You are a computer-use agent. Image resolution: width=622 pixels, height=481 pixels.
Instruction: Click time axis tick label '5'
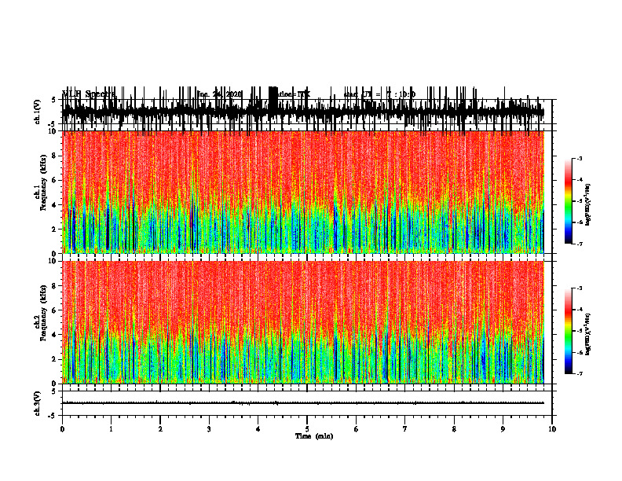click(x=307, y=429)
